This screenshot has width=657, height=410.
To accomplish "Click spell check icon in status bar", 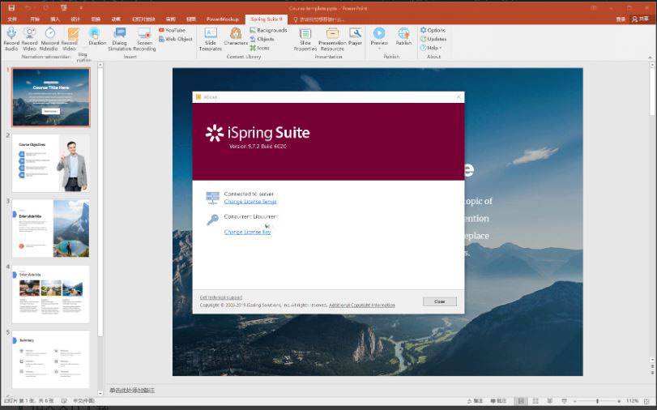I will pyautogui.click(x=64, y=401).
